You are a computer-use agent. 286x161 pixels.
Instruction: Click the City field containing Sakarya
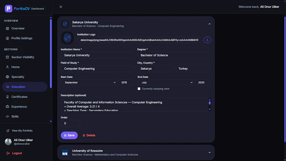[155, 69]
